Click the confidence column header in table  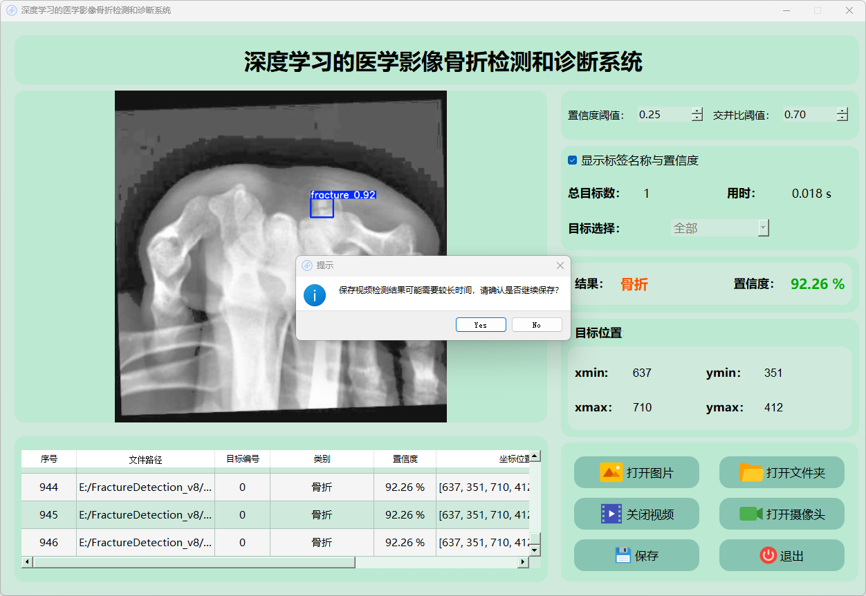point(405,459)
